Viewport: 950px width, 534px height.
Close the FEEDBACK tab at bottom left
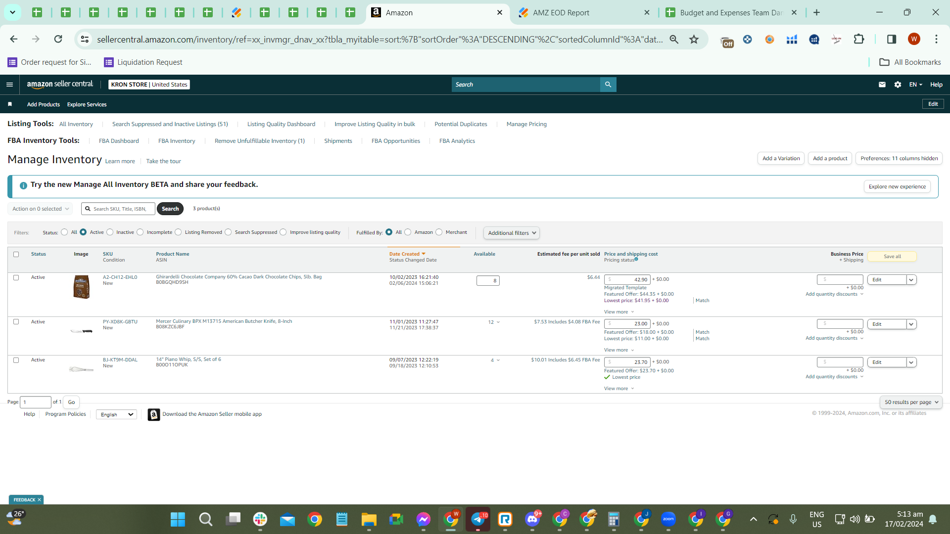click(39, 500)
